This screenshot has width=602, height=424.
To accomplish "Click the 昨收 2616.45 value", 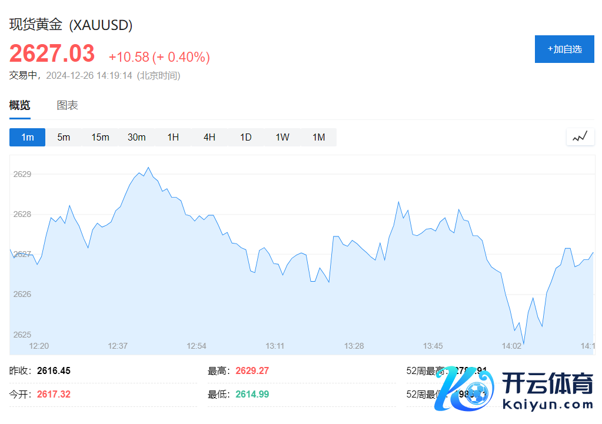I will [54, 371].
